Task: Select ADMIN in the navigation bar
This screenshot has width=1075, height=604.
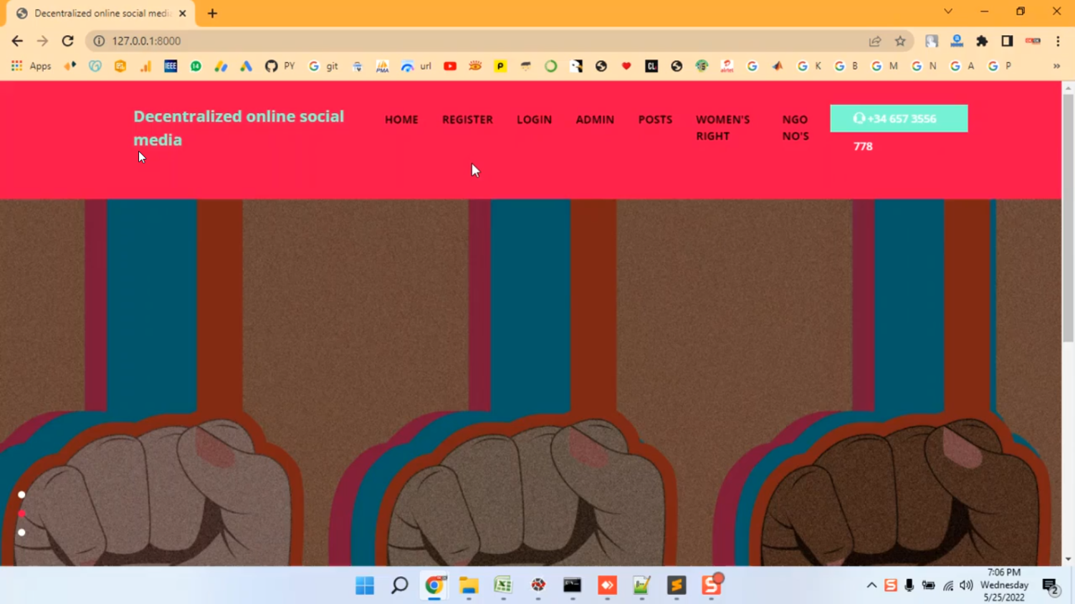Action: pyautogui.click(x=595, y=120)
